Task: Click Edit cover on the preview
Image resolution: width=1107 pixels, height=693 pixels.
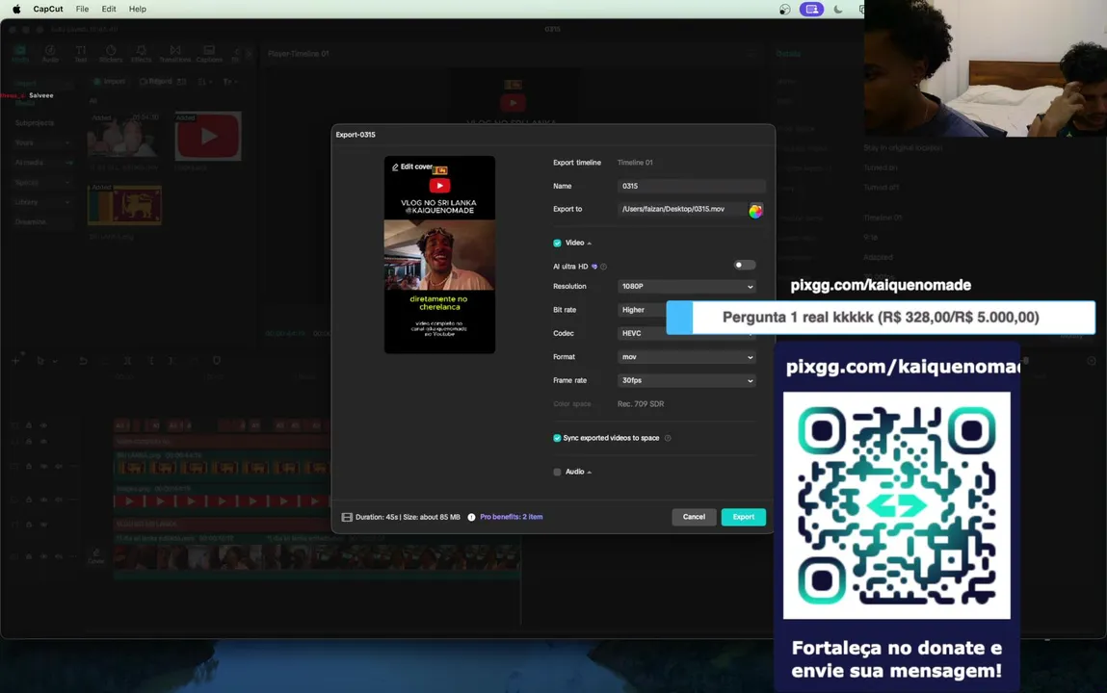Action: pyautogui.click(x=412, y=167)
